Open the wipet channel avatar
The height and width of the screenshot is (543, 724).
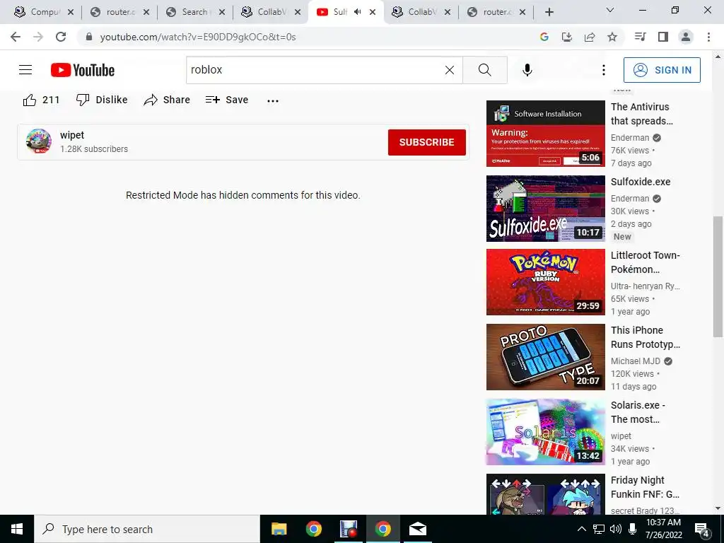pos(39,141)
